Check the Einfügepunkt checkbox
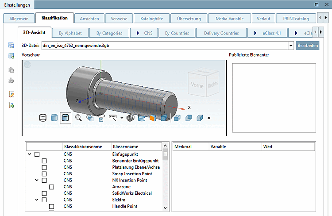Viewport: 332px width, 216px height. 37,154
